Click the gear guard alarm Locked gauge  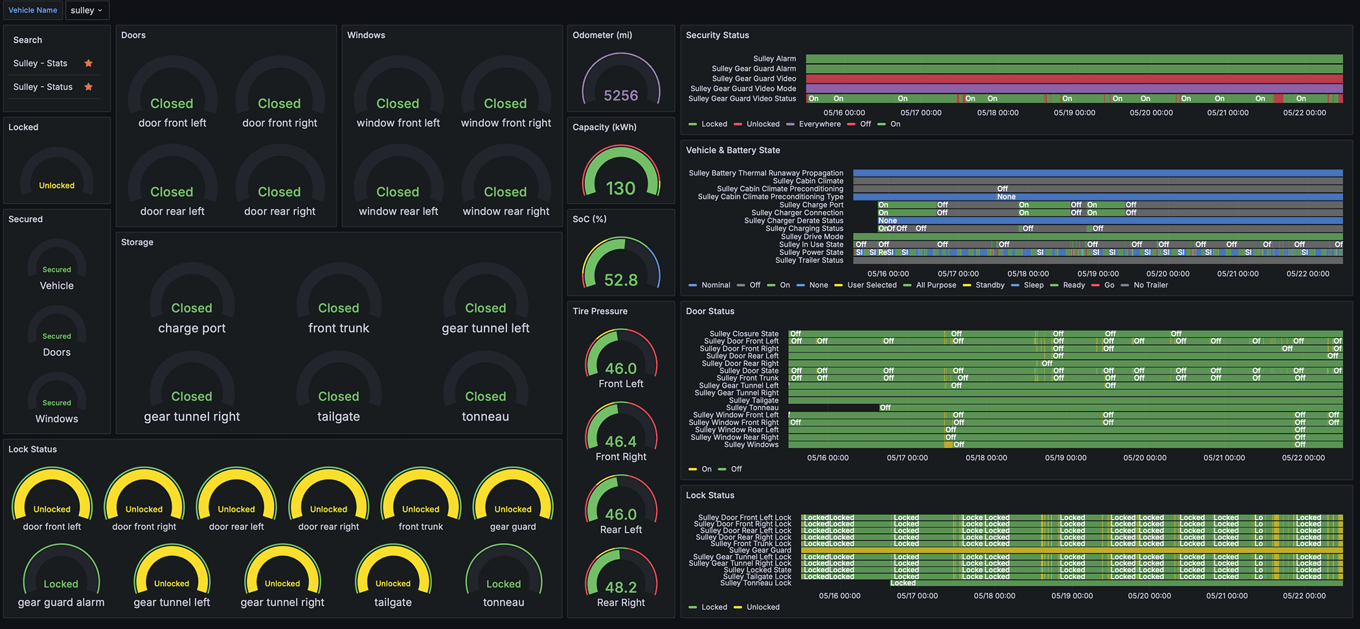pos(61,576)
